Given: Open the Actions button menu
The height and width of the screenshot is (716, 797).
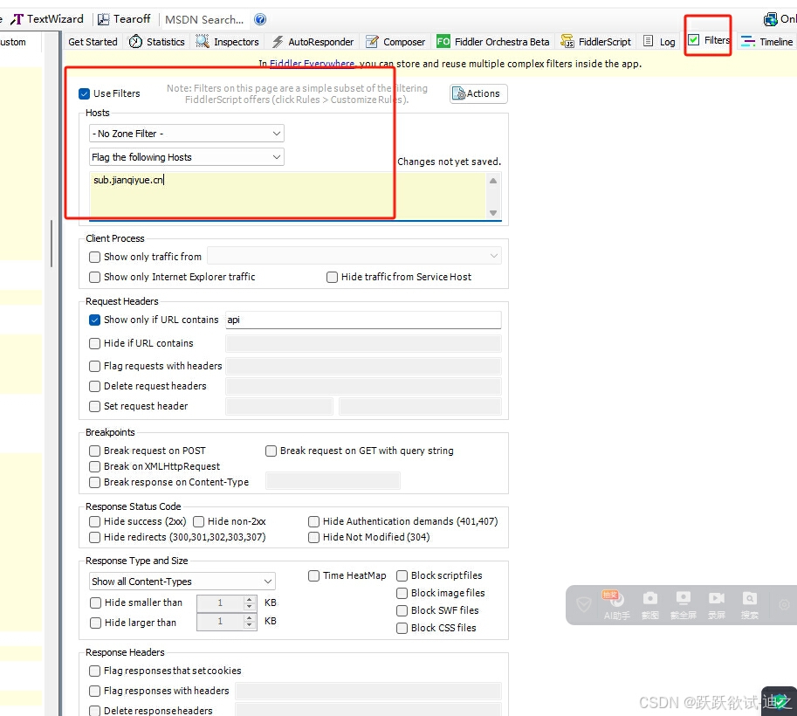Looking at the screenshot, I should tap(478, 93).
